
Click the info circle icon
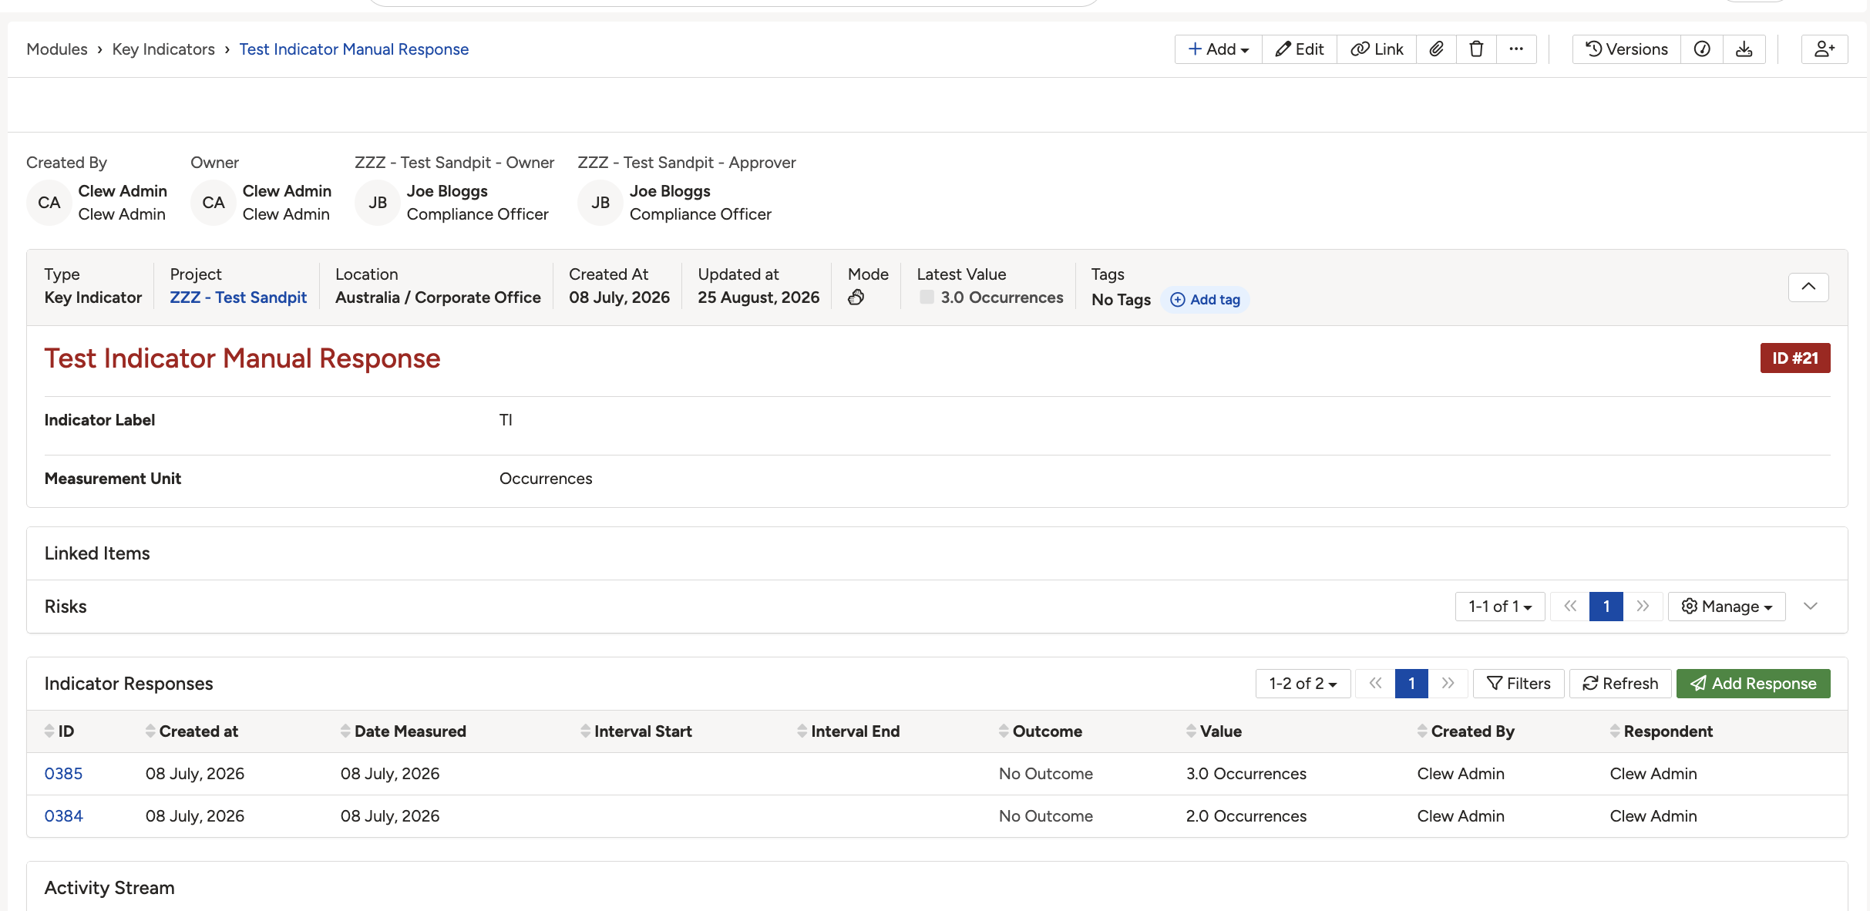(1702, 49)
